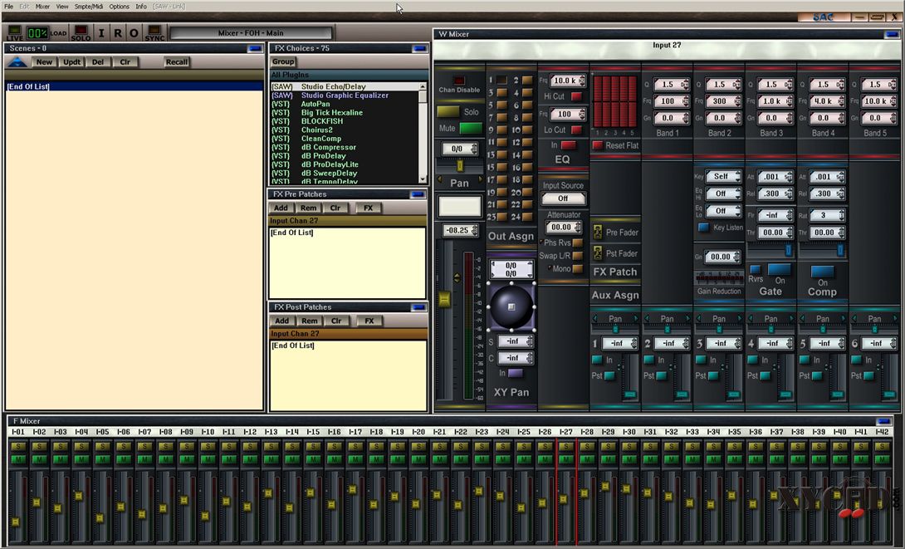
Task: Open the Smpte/Midi menu
Action: [89, 7]
